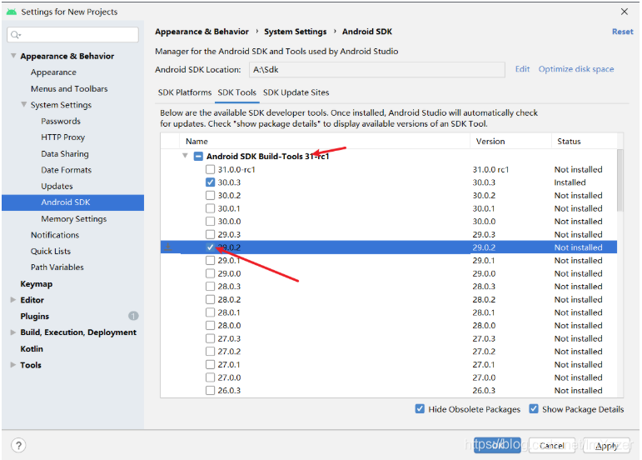Select Updates in settings tree

click(57, 186)
